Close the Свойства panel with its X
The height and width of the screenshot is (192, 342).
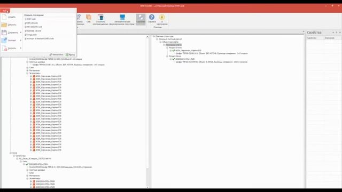pos(340,33)
